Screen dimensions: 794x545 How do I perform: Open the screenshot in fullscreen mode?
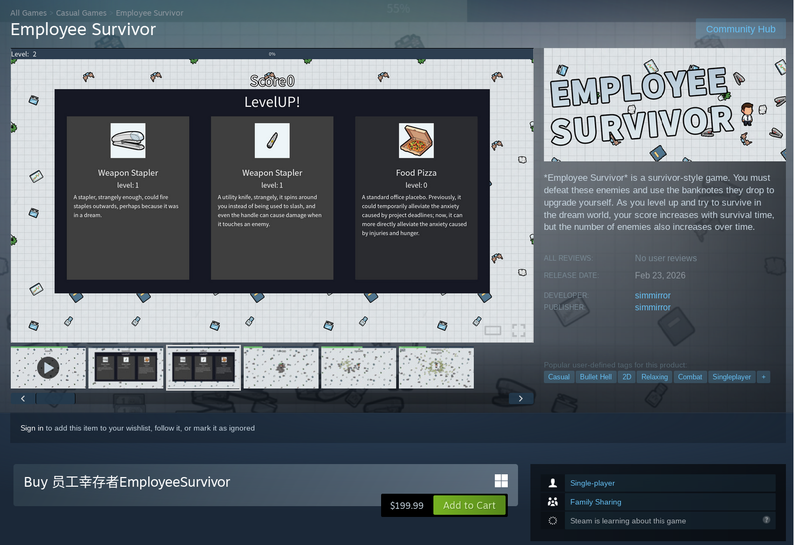pos(519,330)
